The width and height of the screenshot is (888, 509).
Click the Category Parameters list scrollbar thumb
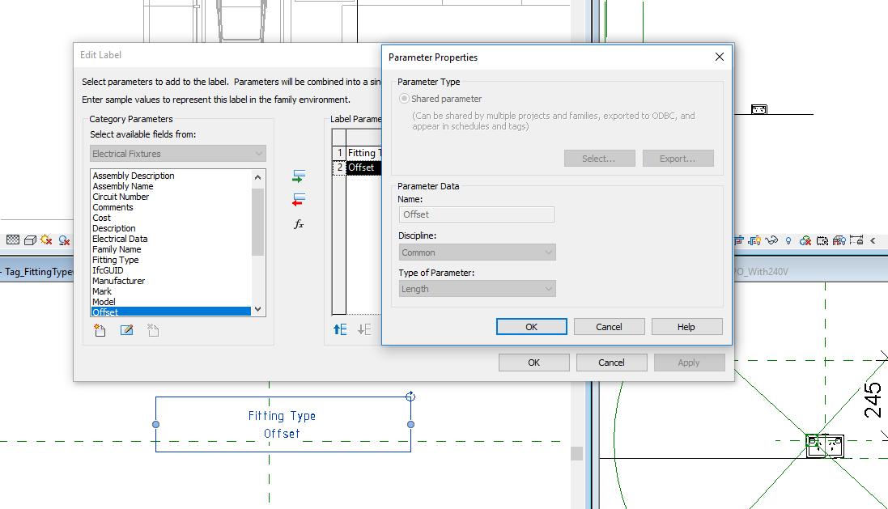pos(257,222)
